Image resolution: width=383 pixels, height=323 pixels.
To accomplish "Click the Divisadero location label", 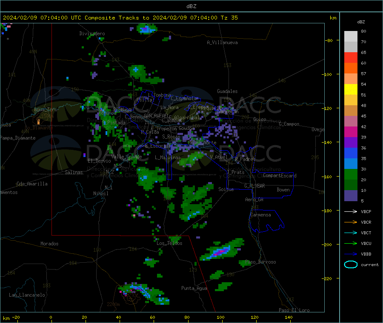I will (92, 34).
